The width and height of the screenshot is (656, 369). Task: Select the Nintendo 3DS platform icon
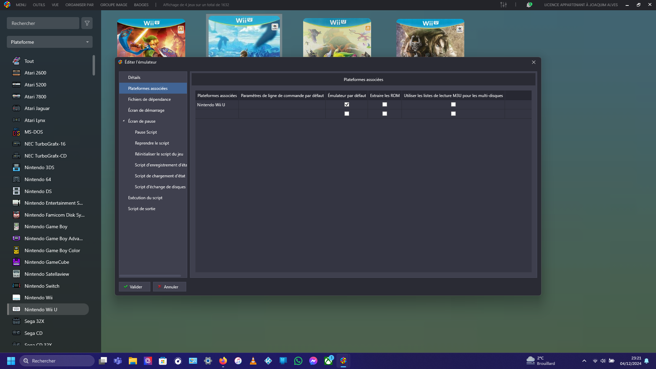click(x=16, y=167)
